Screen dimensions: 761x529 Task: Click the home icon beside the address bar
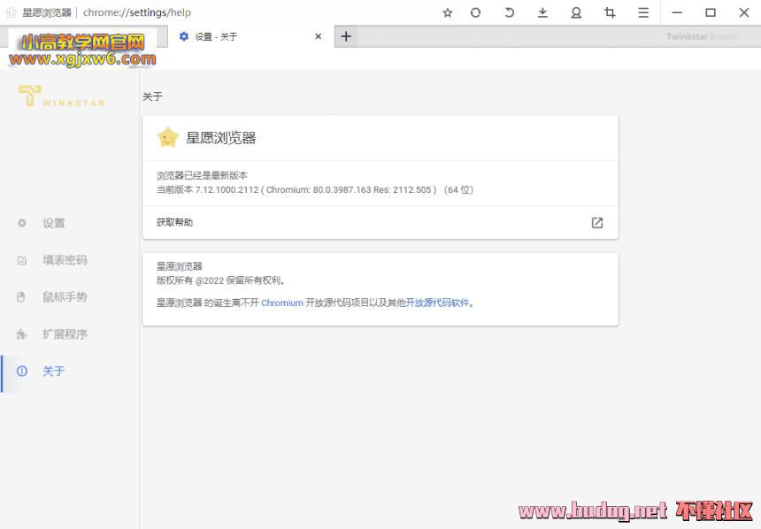click(x=11, y=12)
